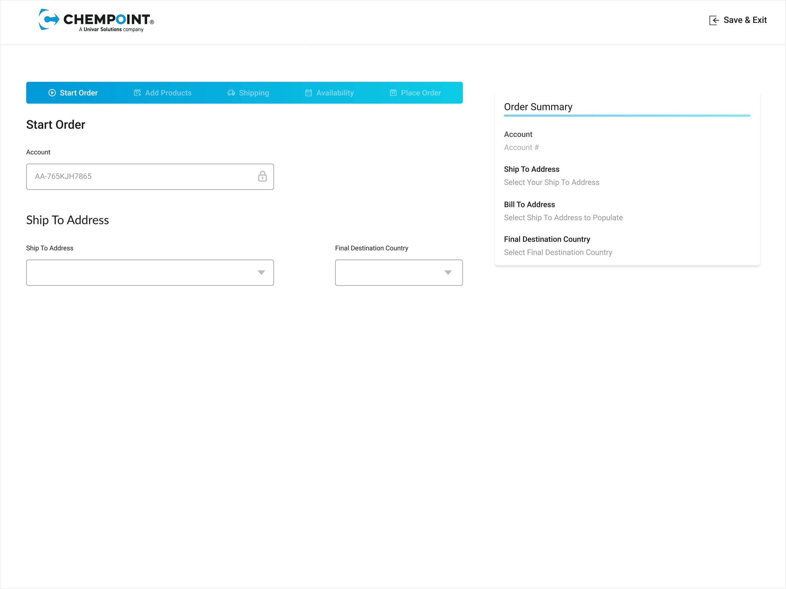The image size is (786, 589).
Task: Click the 'Ship To Address' section heading
Action: pos(68,220)
